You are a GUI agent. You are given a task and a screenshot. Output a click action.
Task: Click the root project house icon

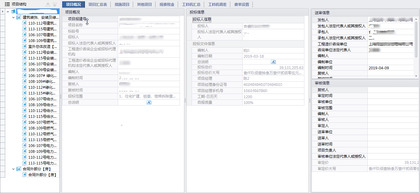(x=13, y=12)
